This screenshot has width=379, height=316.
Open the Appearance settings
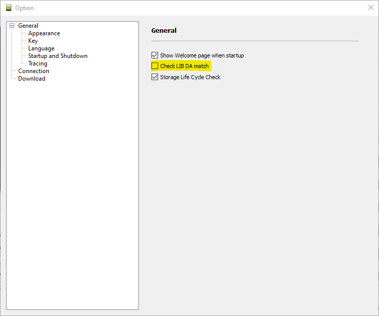(44, 33)
